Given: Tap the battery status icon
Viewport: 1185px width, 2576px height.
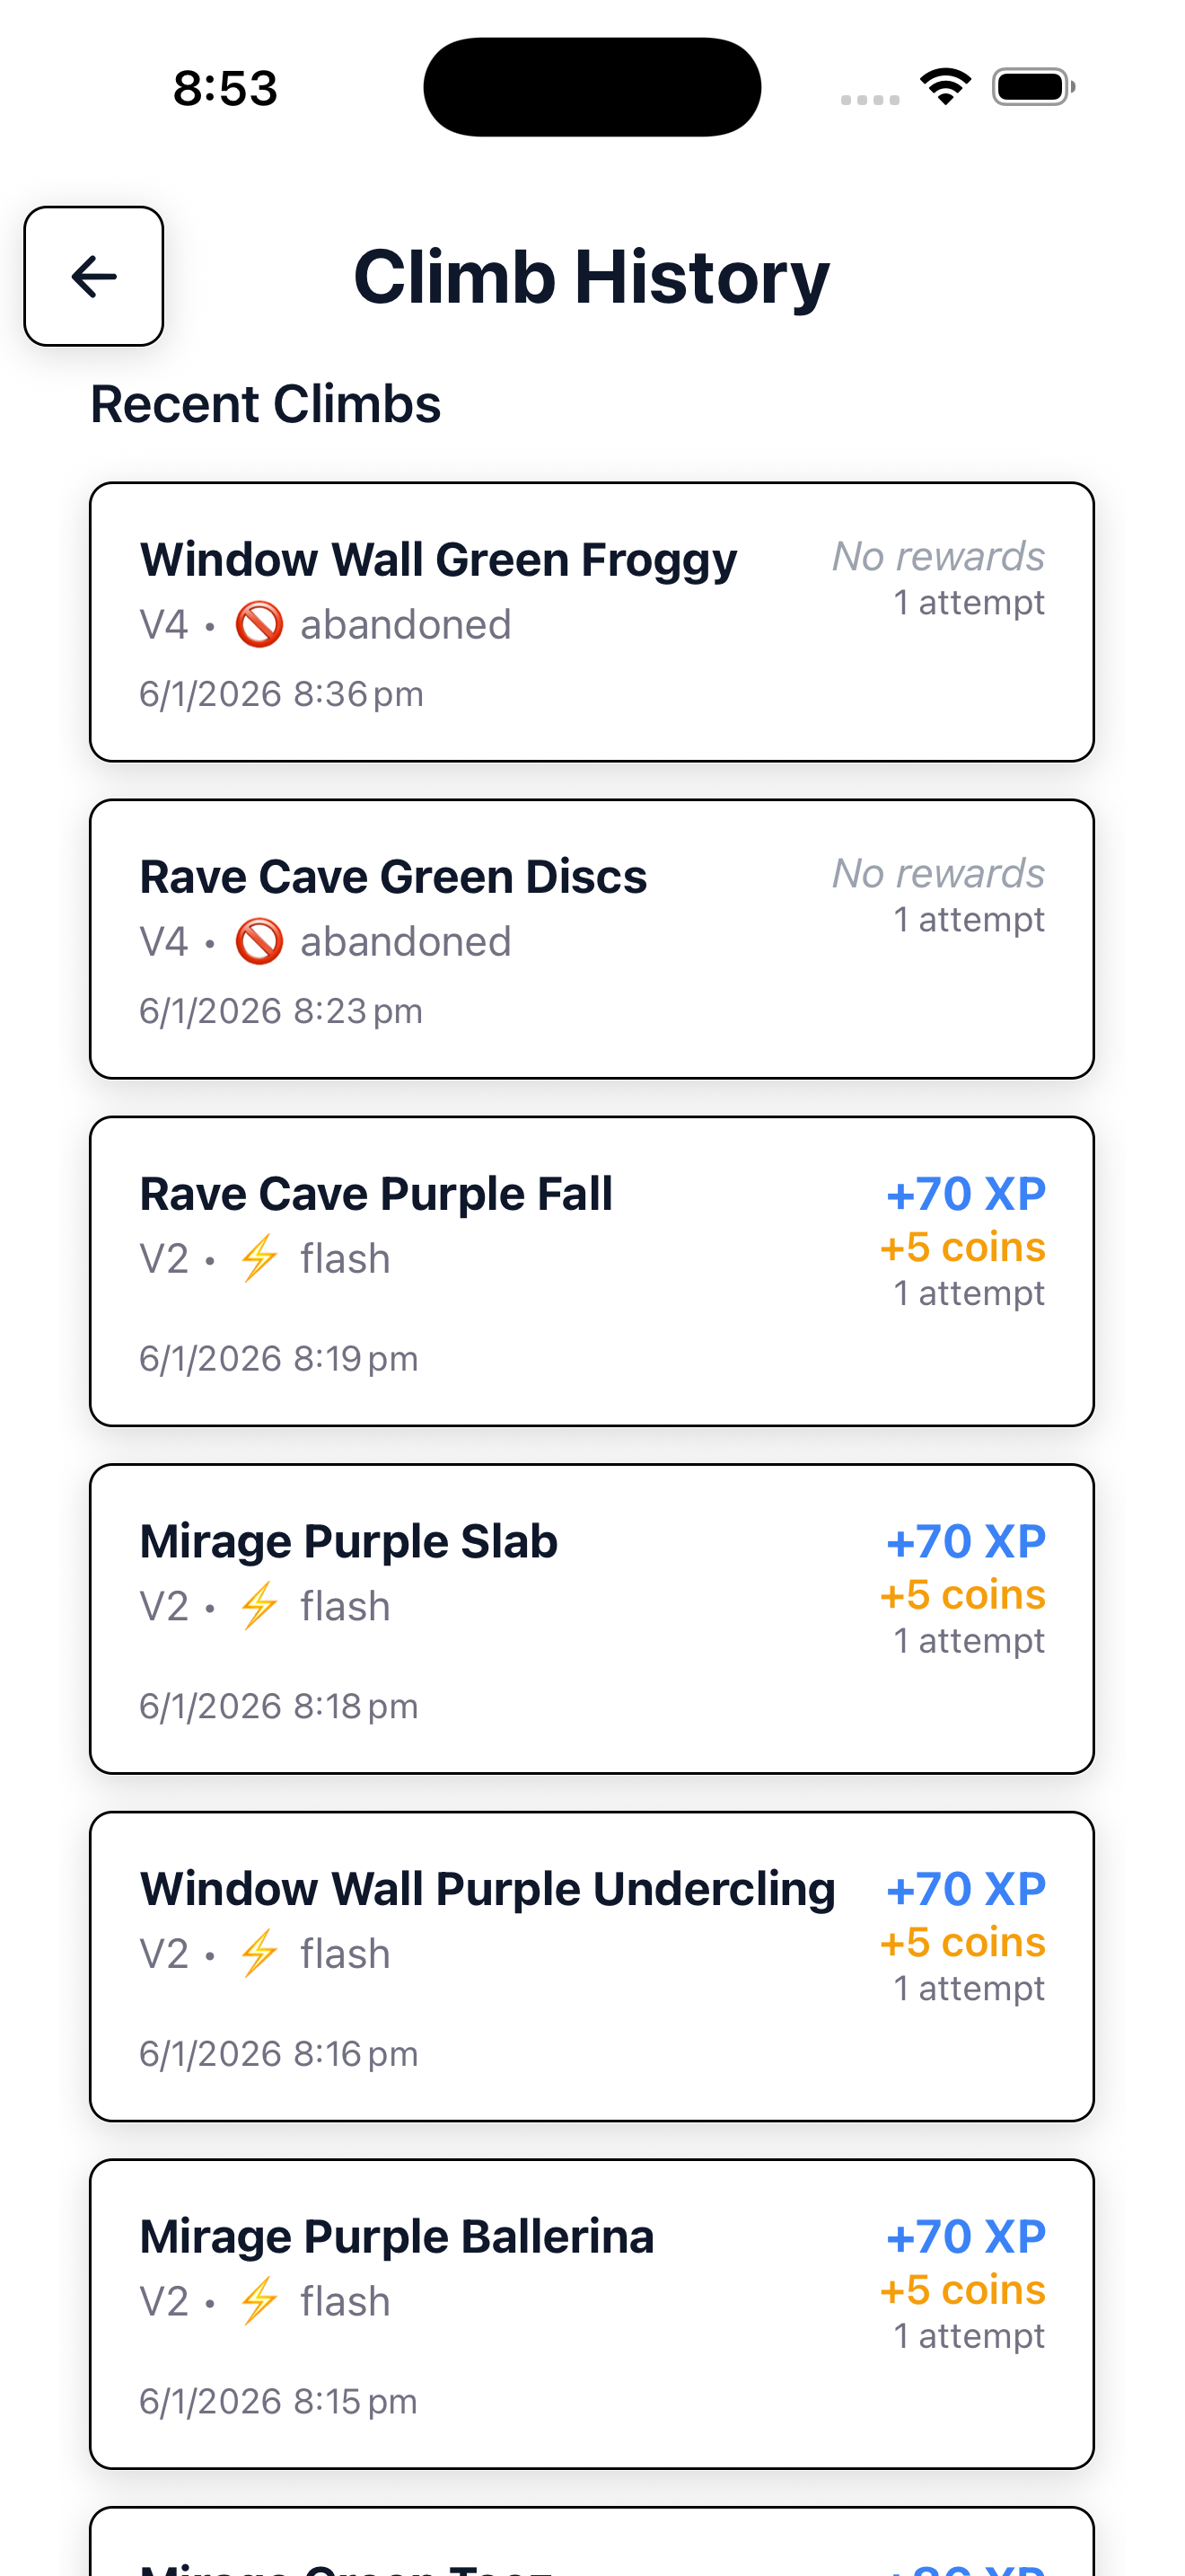Looking at the screenshot, I should (1033, 87).
